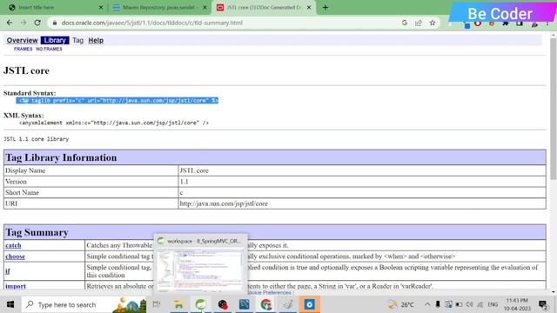Viewport: 557px width, 313px height.
Task: Open File Explorer from the taskbar
Action: point(178,304)
